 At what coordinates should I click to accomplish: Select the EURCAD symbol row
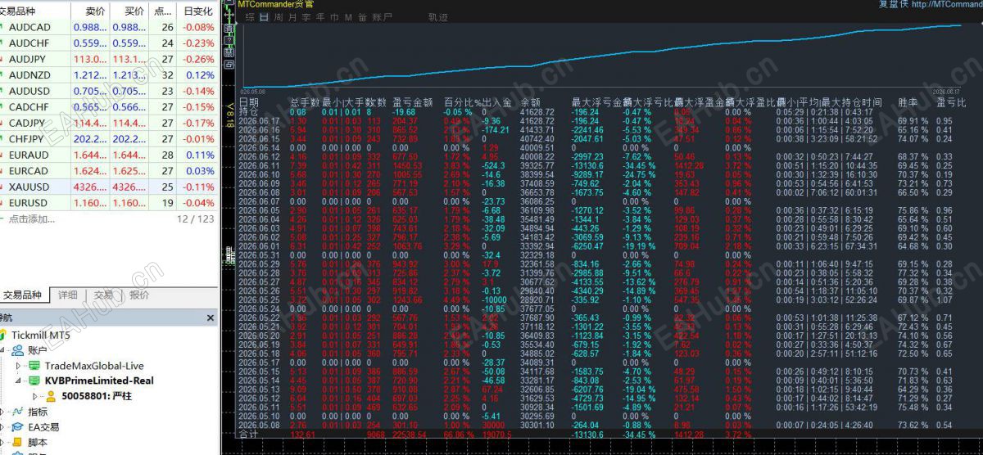pos(108,171)
